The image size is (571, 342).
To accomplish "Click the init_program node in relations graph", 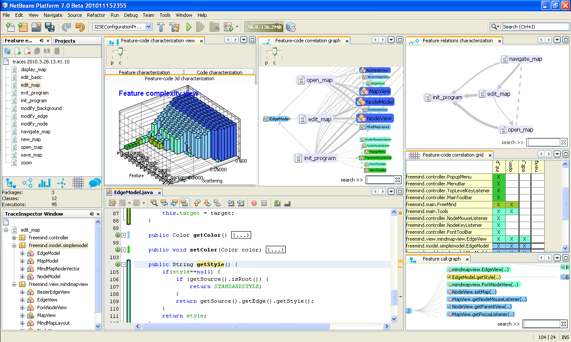I will [x=443, y=97].
